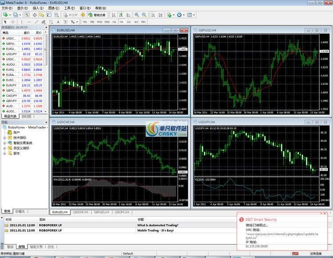333x258 pixels.
Task: Select the USDJPY row in Market Watch
Action: (22, 54)
